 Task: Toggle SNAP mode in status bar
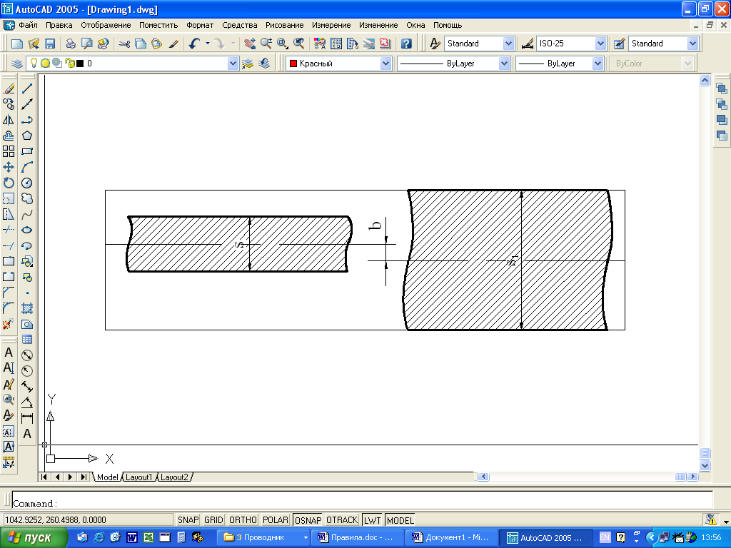point(188,519)
